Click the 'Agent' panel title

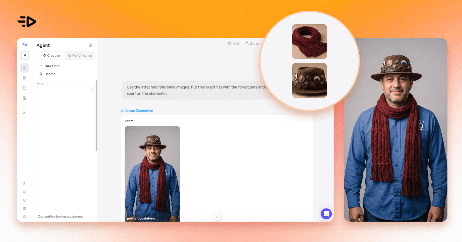[43, 45]
